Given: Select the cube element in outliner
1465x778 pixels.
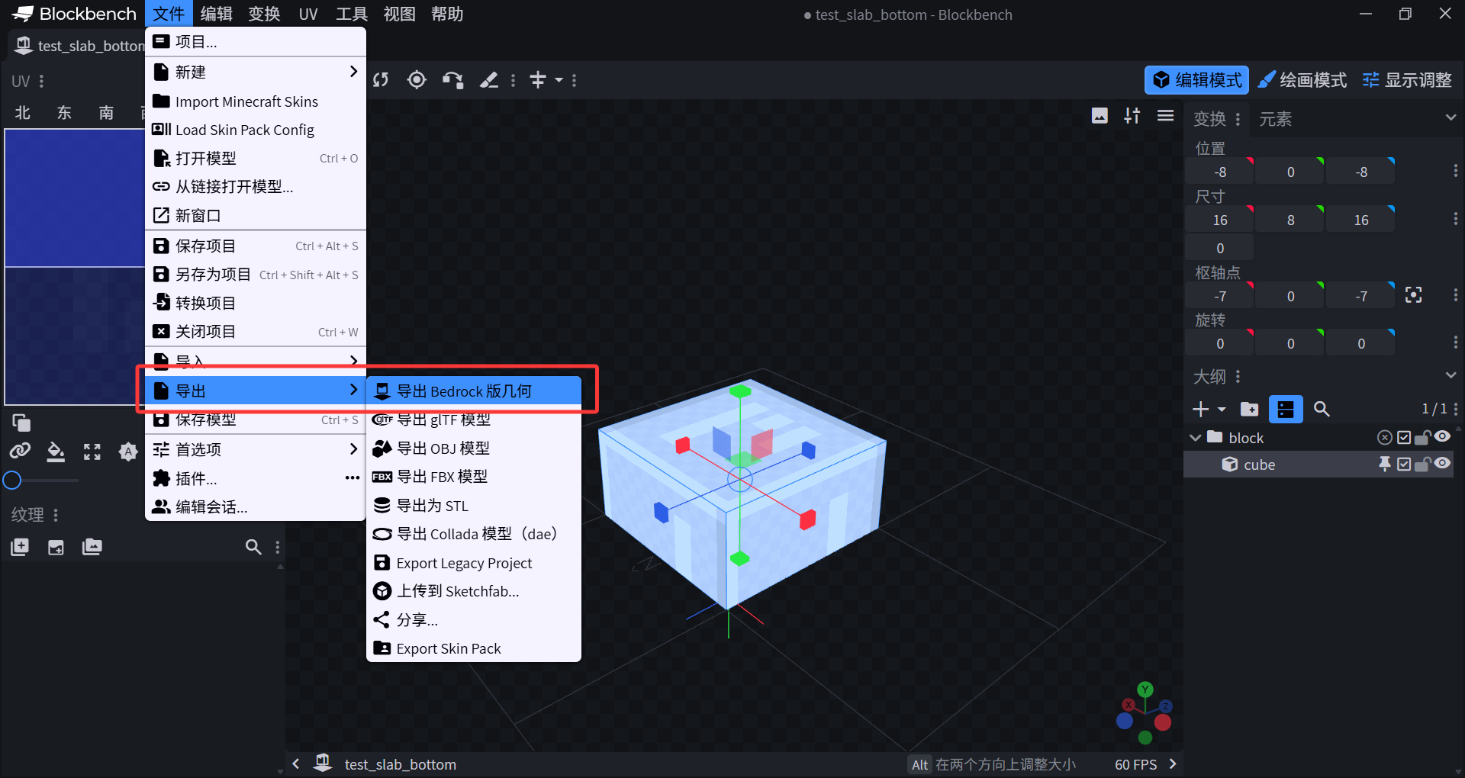Looking at the screenshot, I should [x=1318, y=465].
